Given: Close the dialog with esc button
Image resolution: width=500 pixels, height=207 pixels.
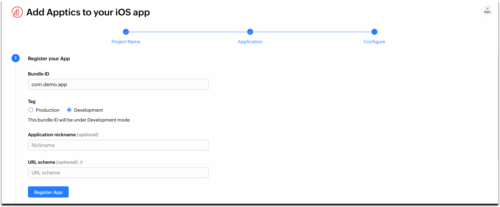Looking at the screenshot, I should click(487, 10).
